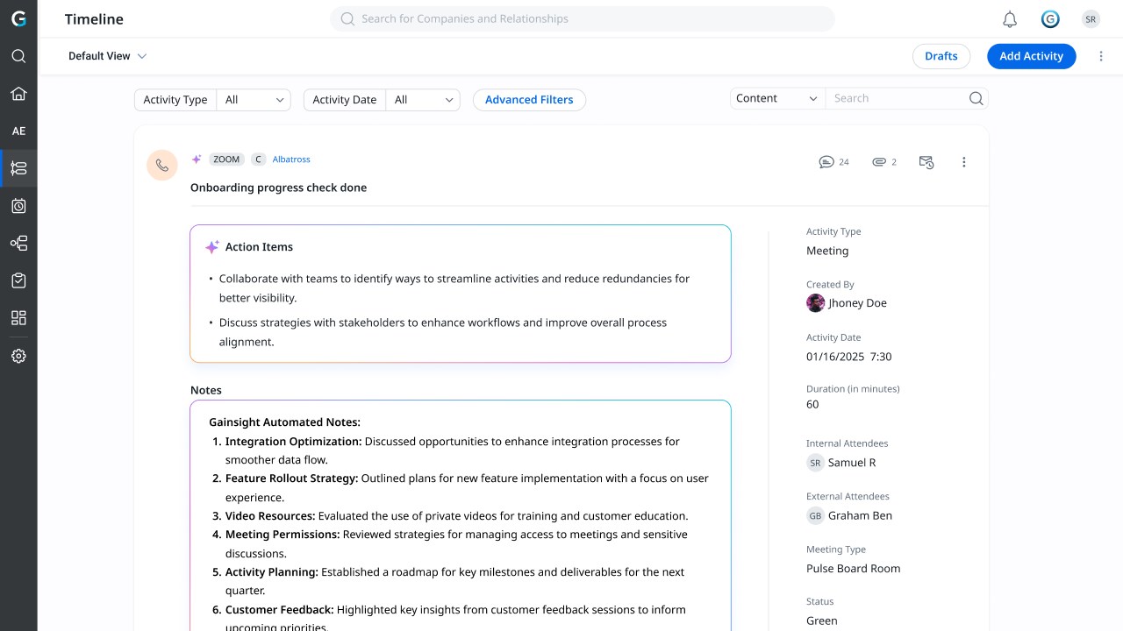Open the SR user avatar menu
1123x631 pixels.
(1091, 19)
